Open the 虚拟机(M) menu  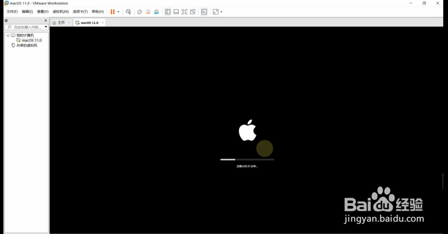(x=61, y=12)
